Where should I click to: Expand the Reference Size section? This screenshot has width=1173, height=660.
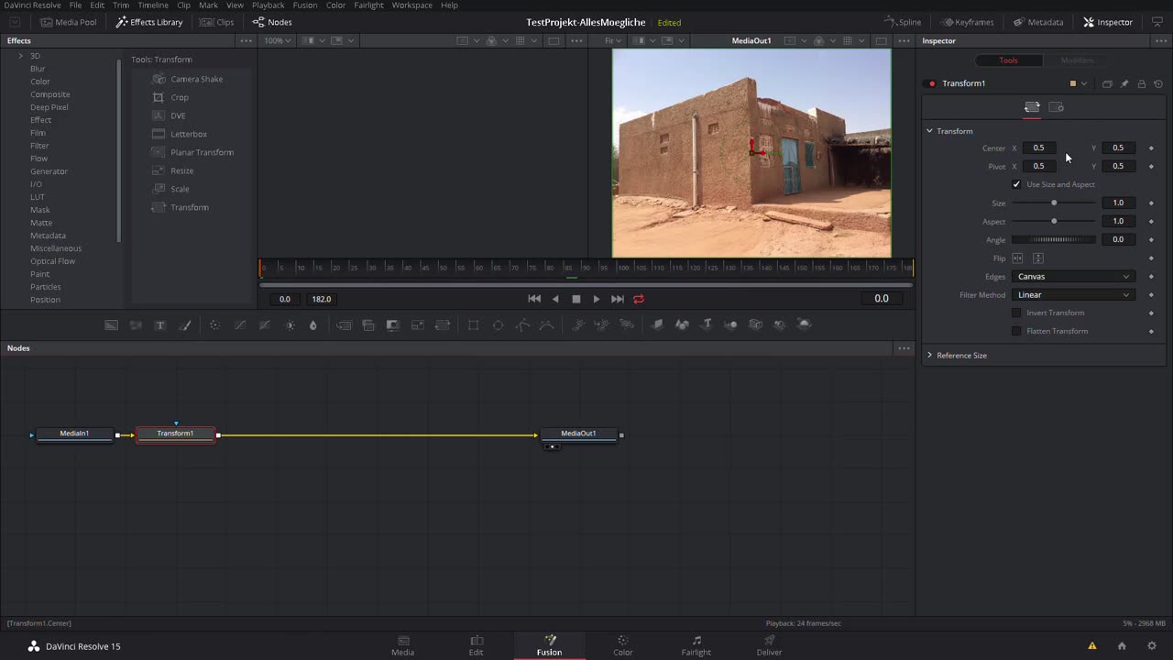tap(929, 355)
